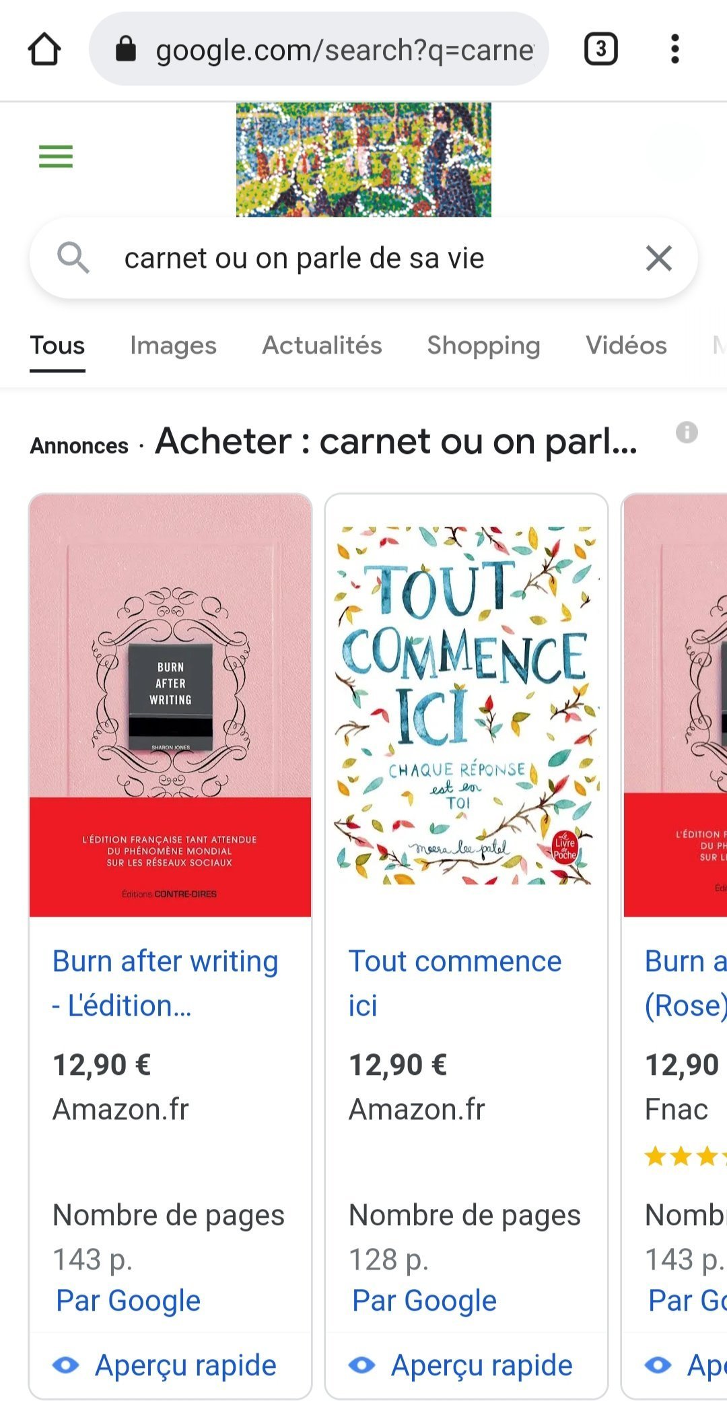727x1405 pixels.
Task: Tap the Burn After Writing book cover
Action: pos(170,705)
